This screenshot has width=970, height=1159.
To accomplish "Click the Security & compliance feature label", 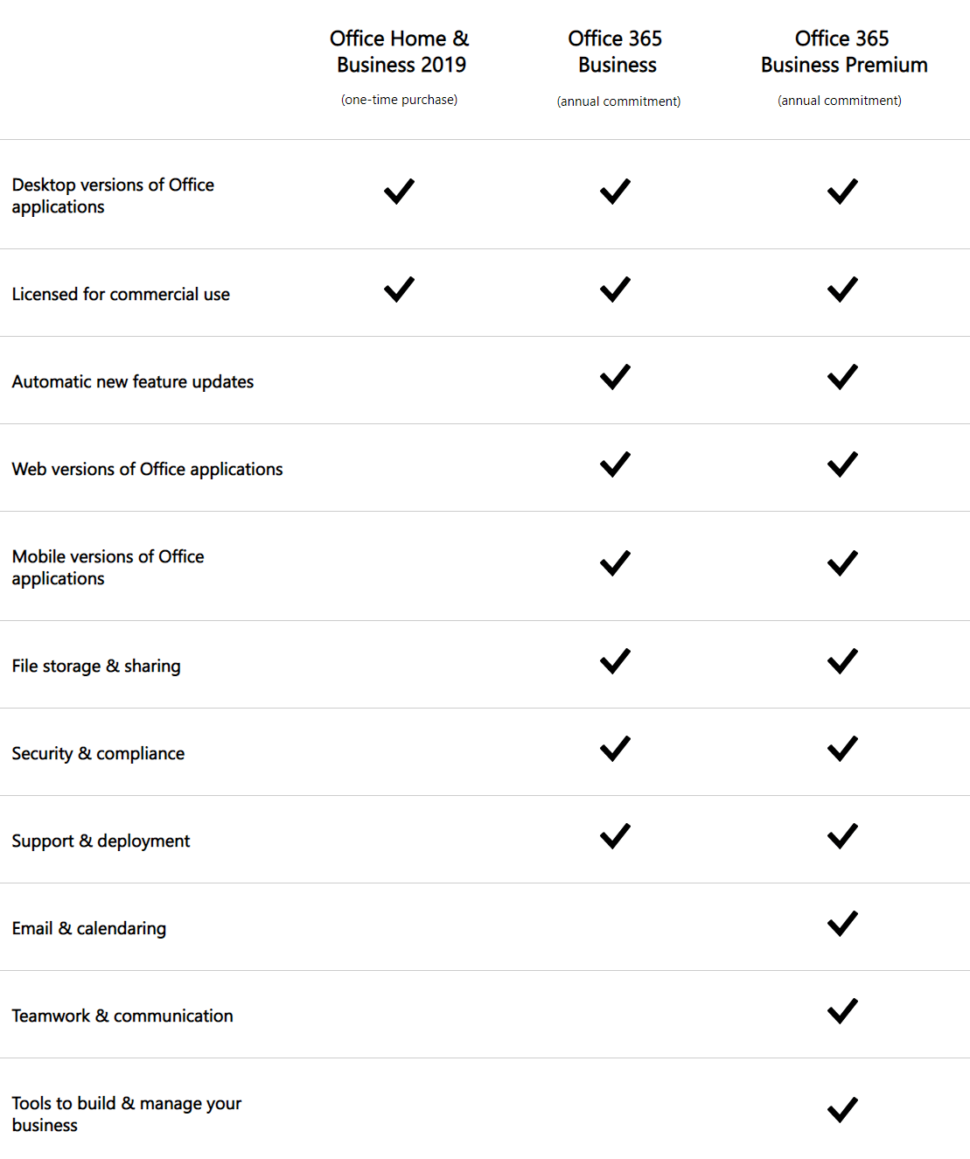I will pos(98,753).
